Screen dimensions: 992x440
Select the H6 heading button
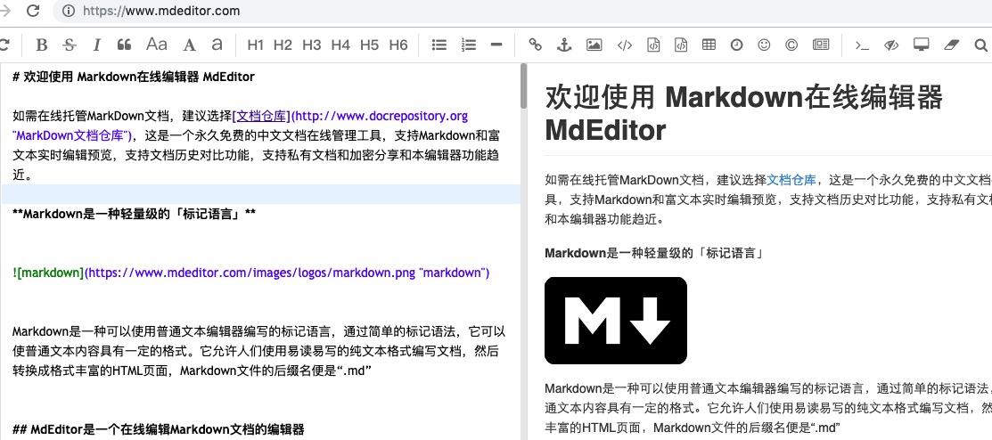pos(398,45)
